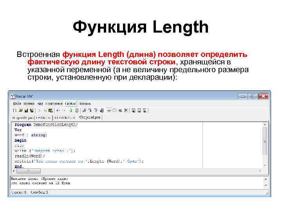
Task: Open the Вид menu
Action: tap(40, 104)
